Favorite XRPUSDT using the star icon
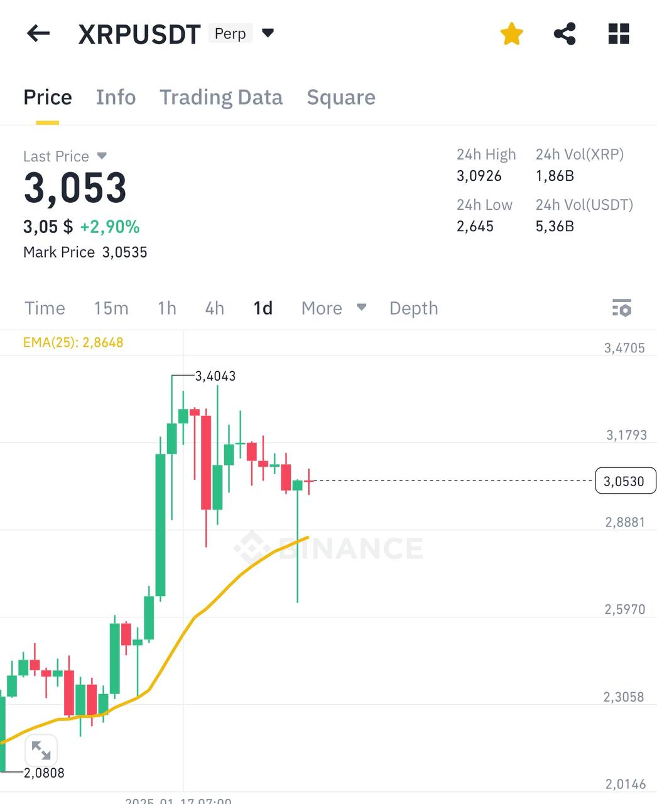 (x=511, y=34)
